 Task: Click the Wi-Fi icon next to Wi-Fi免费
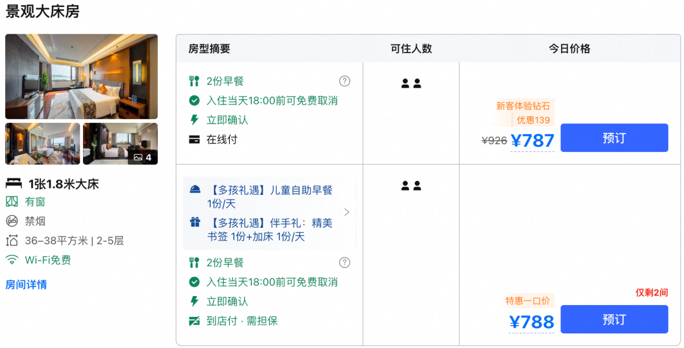click(12, 260)
